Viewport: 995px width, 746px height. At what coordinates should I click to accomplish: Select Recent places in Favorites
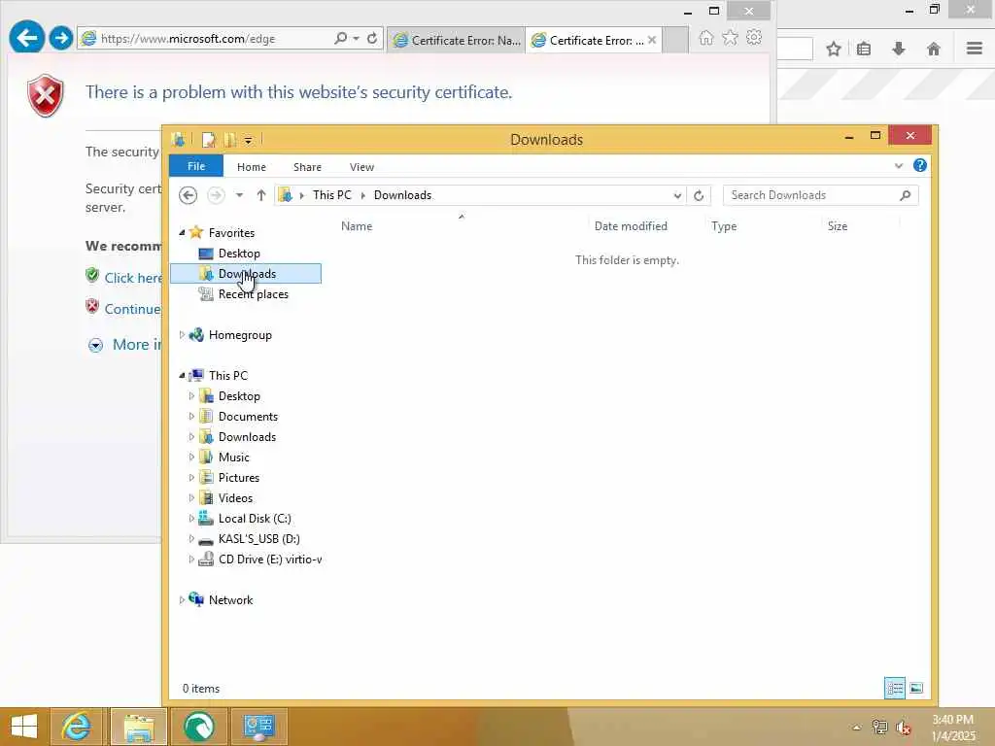coord(254,293)
